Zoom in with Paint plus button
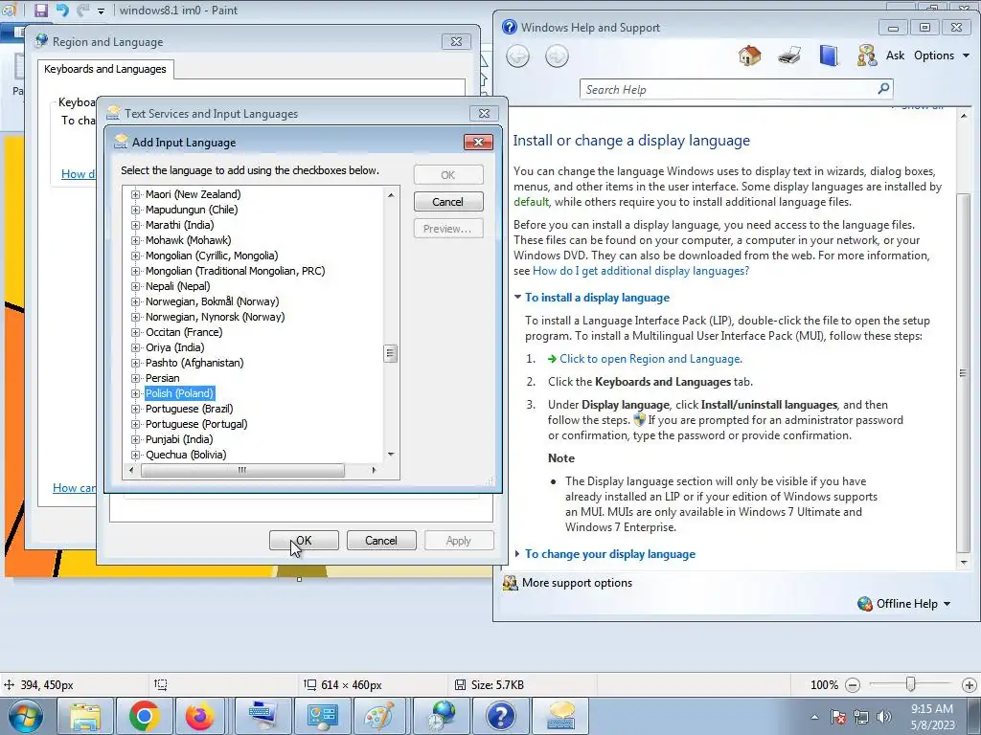 point(969,685)
